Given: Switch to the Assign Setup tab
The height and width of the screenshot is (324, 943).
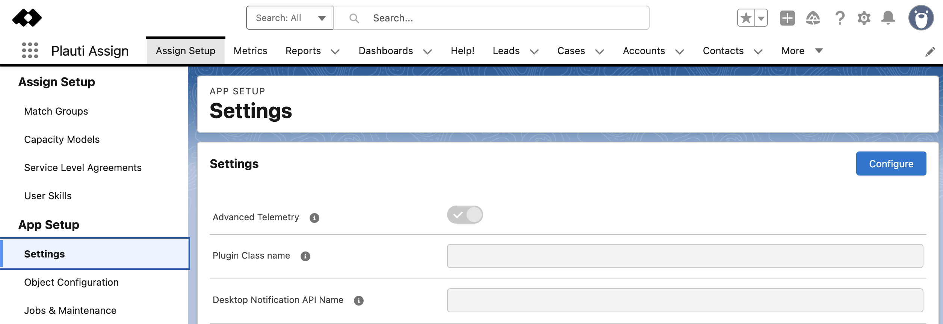Looking at the screenshot, I should 186,51.
